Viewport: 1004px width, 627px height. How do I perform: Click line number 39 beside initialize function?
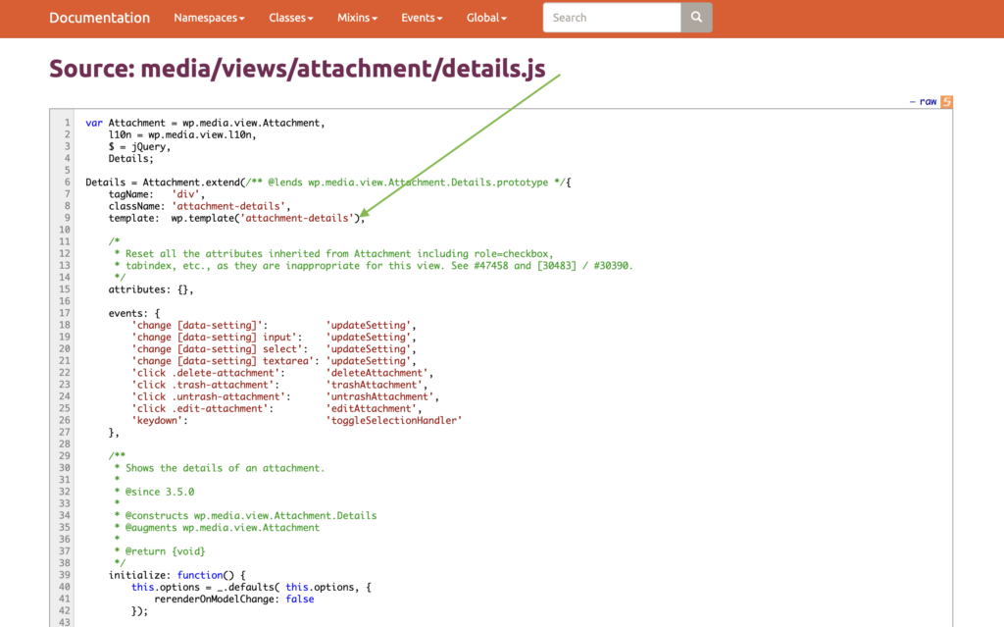(x=64, y=575)
